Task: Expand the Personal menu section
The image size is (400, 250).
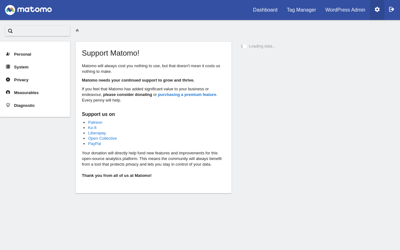Action: coord(22,54)
